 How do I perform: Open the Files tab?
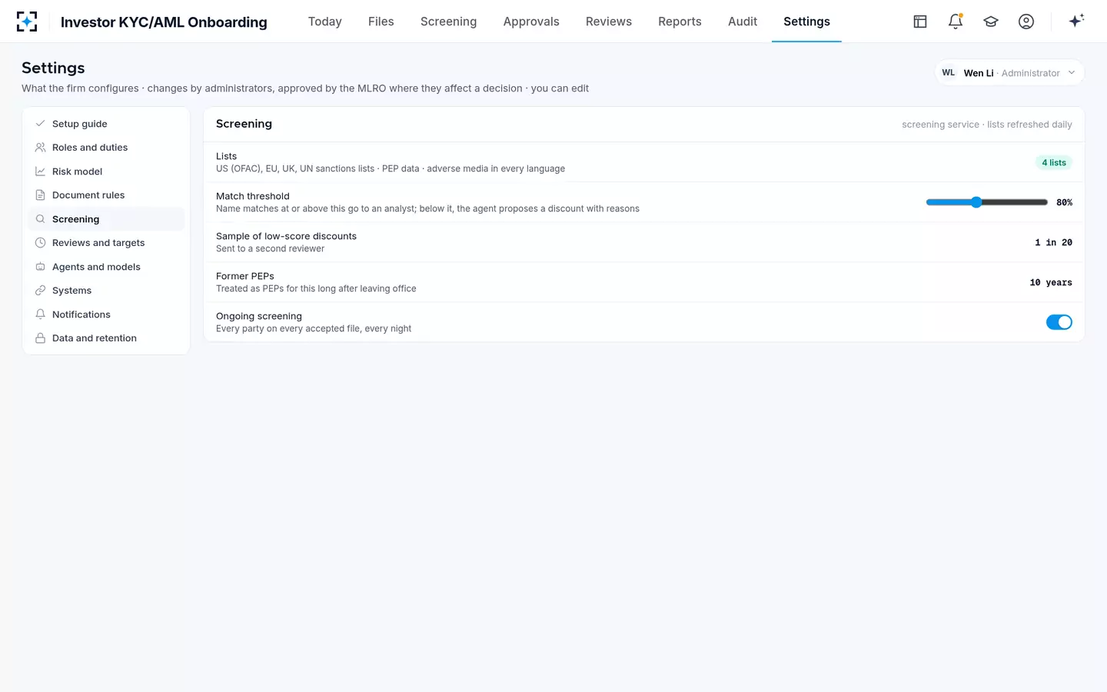pos(381,22)
